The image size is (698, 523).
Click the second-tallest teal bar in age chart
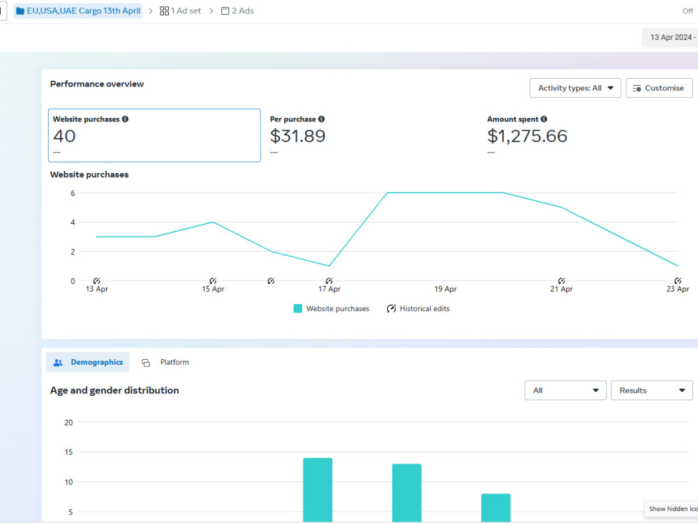(407, 493)
